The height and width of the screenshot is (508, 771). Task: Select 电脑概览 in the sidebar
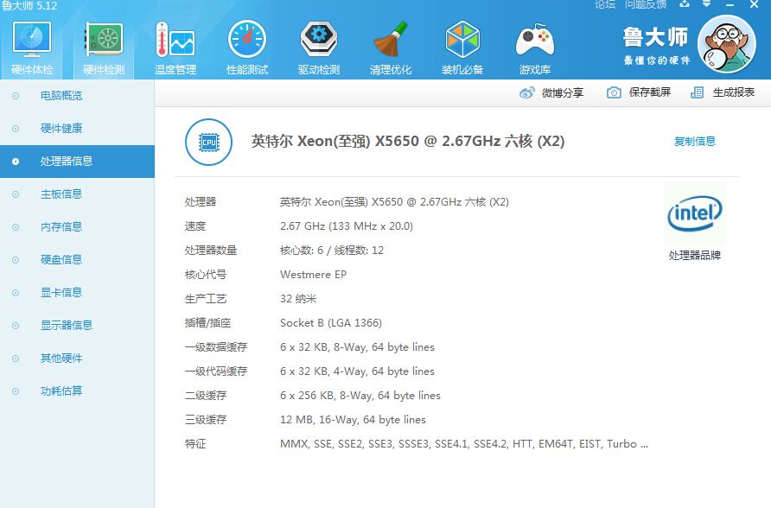tap(77, 96)
